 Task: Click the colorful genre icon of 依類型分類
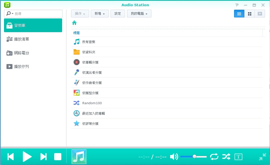click(x=77, y=93)
